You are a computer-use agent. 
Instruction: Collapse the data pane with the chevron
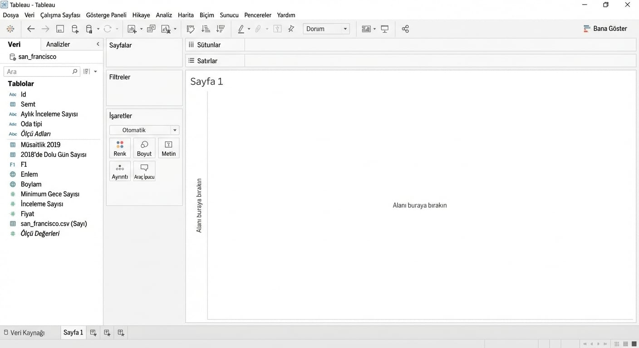pos(98,44)
